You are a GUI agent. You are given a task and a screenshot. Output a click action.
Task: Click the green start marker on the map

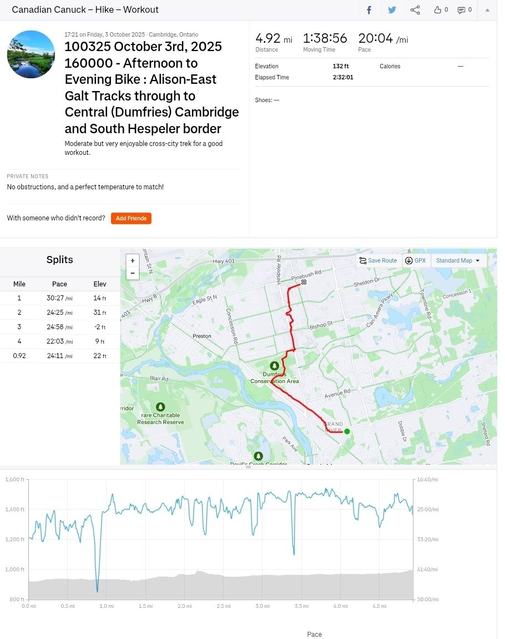pos(347,431)
